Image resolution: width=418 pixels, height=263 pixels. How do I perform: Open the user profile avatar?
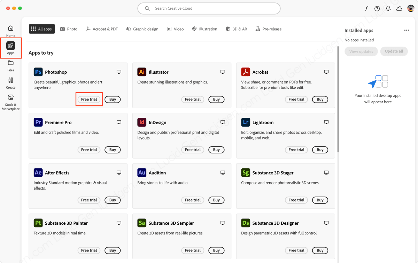411,9
